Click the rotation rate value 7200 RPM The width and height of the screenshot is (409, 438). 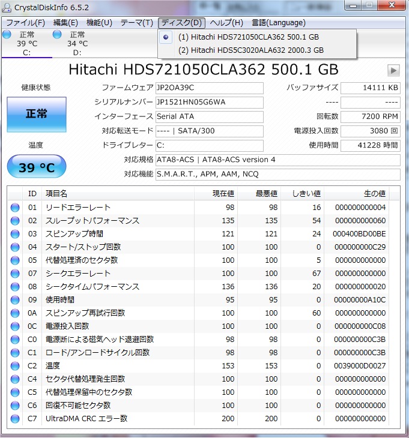(x=371, y=117)
